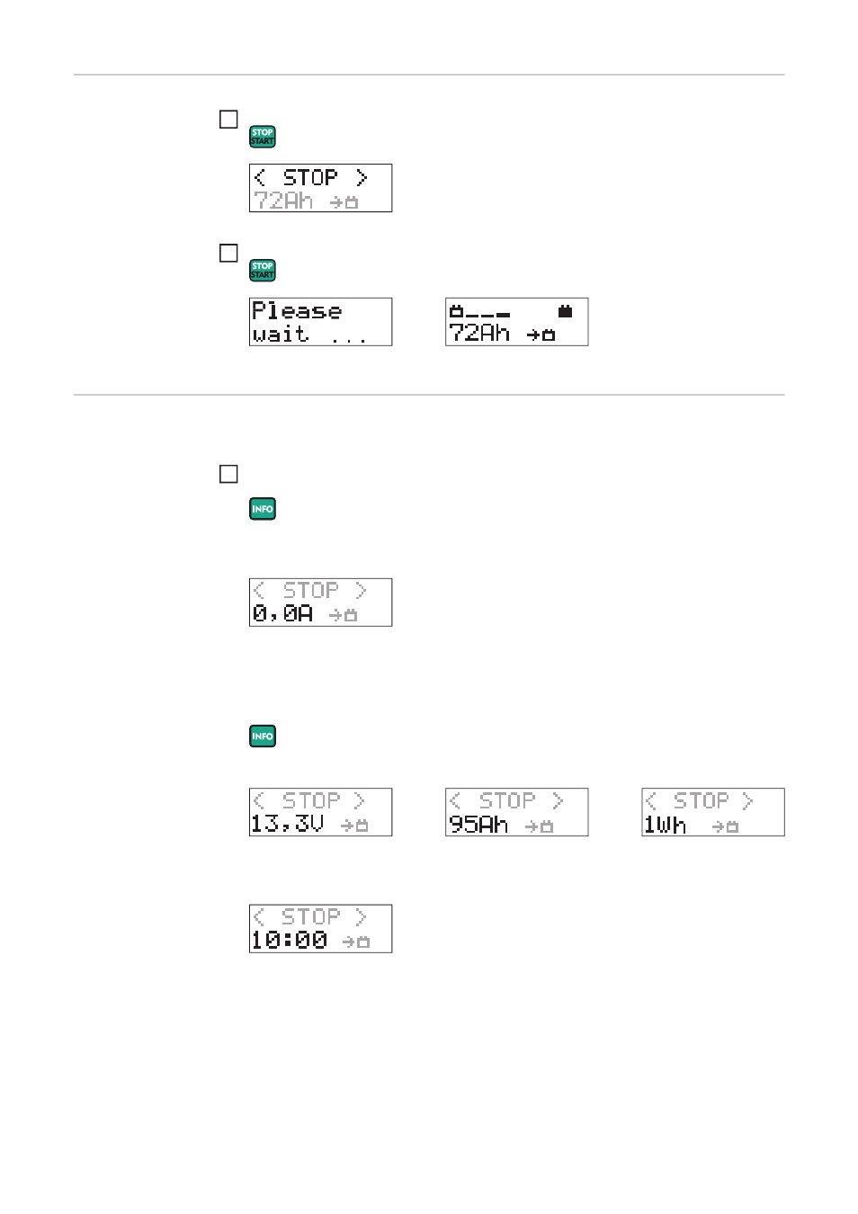Click left arrow in STOP 72Ah display
Image resolution: width=858 pixels, height=1214 pixels.
coord(260,177)
